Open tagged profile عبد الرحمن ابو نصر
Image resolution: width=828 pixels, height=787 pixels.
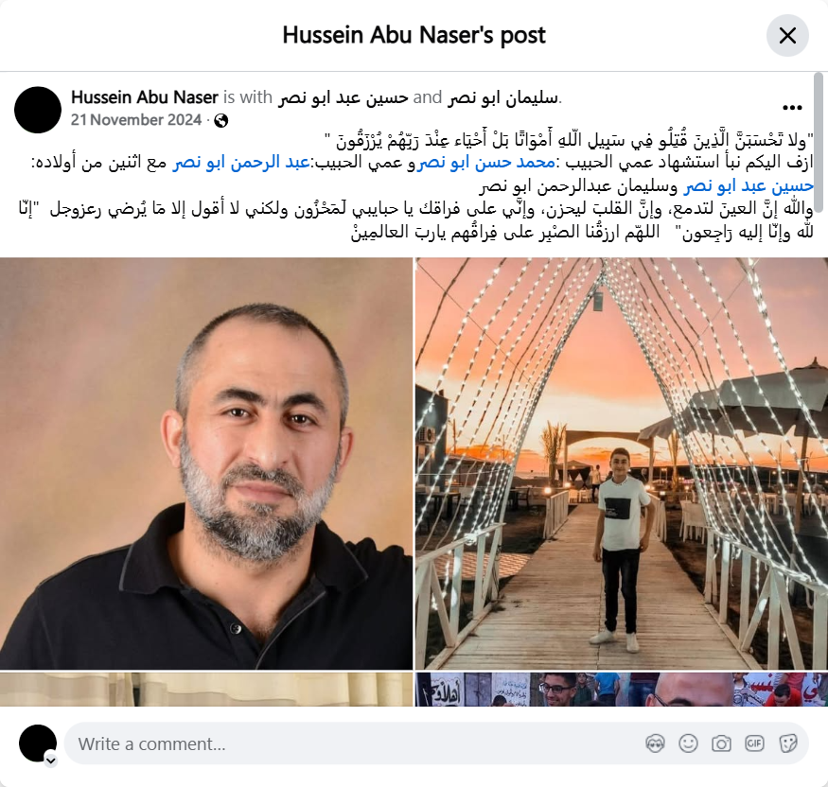241,163
